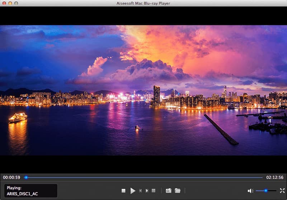Minimize the window with yellow button
Screen dimensions: 287x200
10,3
